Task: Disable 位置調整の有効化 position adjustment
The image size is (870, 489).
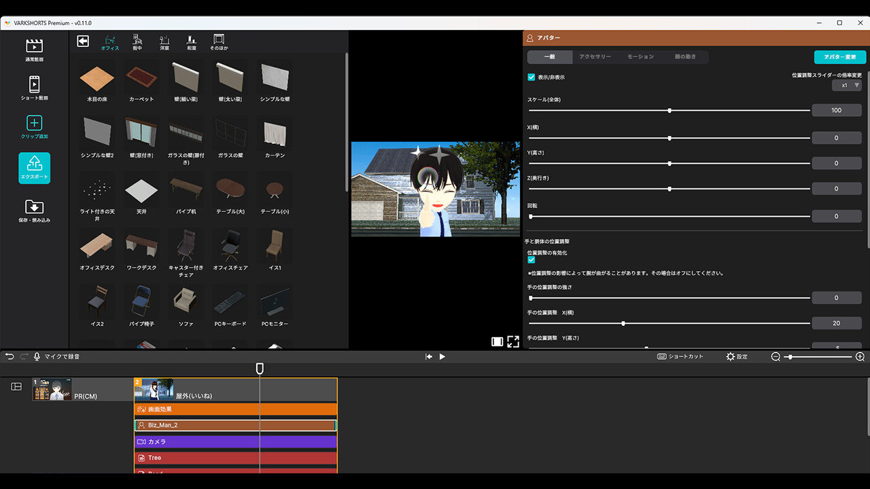Action: tap(532, 258)
